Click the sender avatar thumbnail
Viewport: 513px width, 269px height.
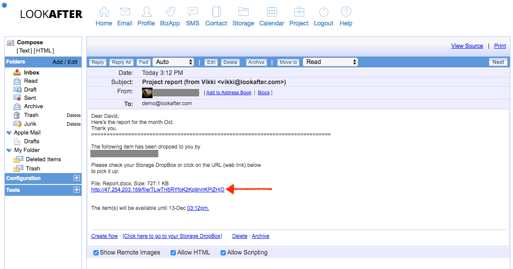(147, 92)
